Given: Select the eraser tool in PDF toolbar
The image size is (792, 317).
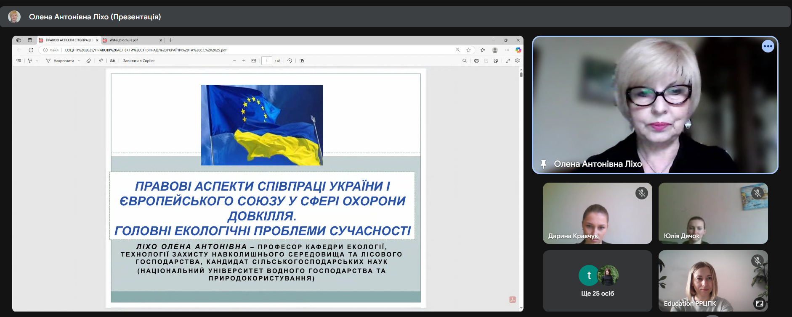Looking at the screenshot, I should tap(89, 61).
